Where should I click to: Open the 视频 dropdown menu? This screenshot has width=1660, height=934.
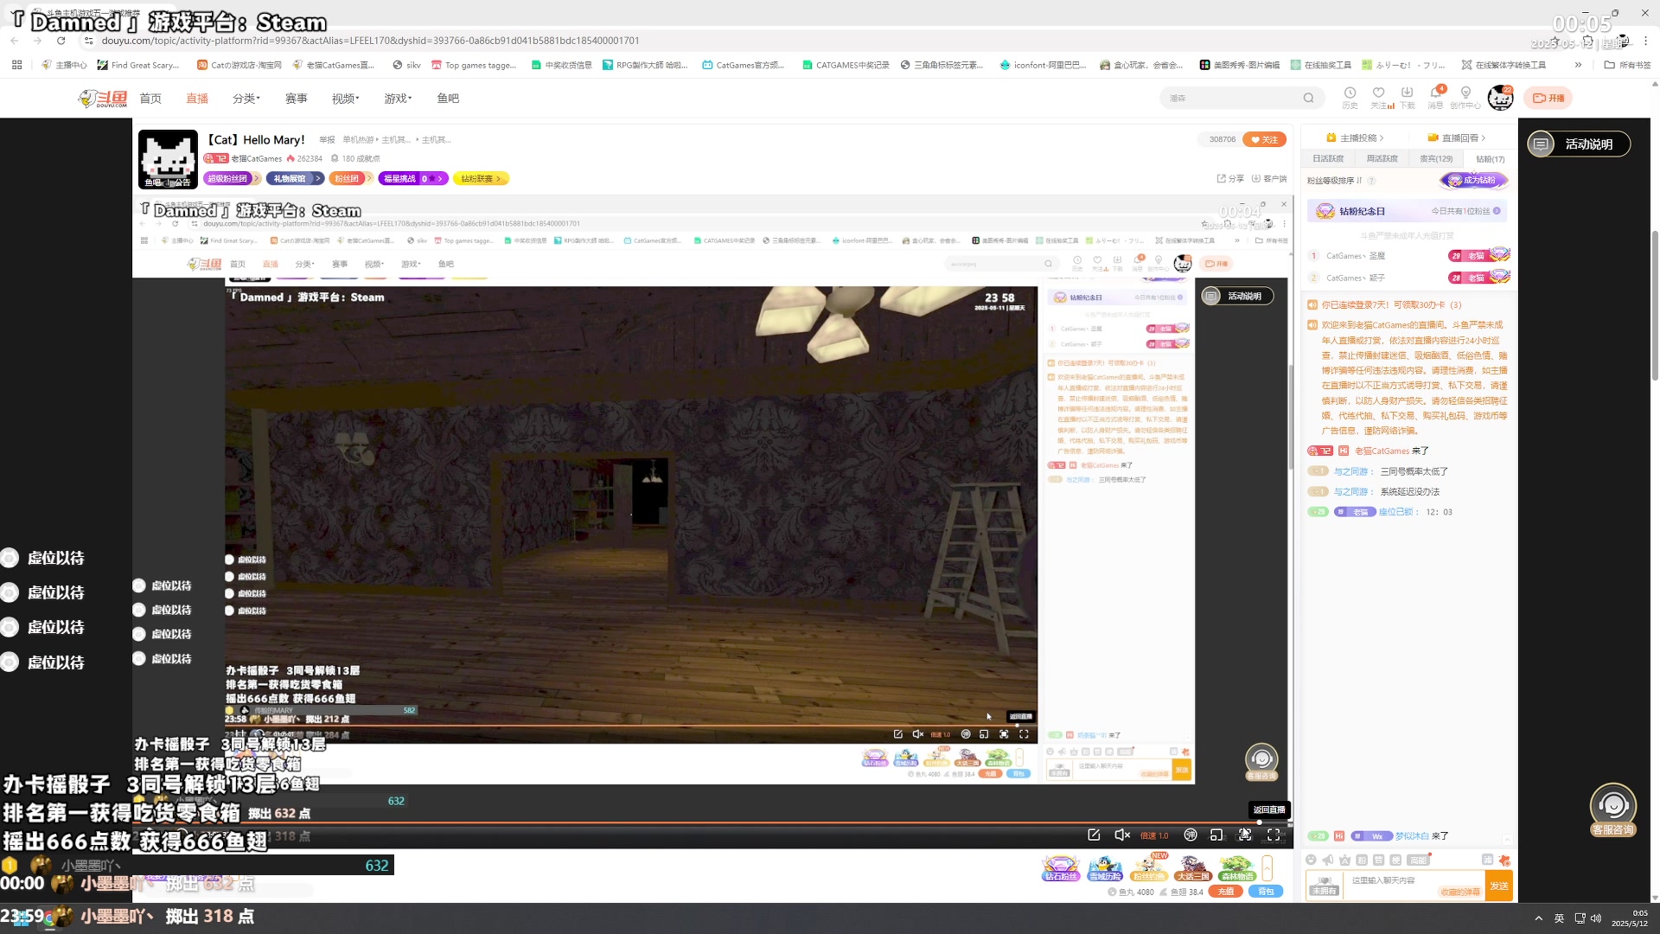coord(345,99)
